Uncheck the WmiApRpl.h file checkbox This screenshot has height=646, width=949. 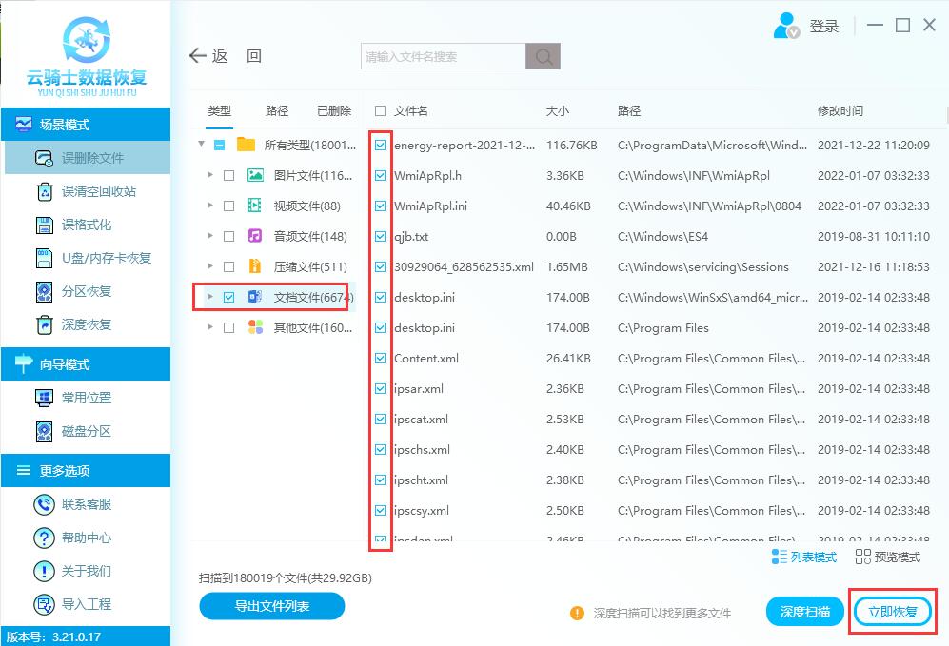(x=380, y=175)
